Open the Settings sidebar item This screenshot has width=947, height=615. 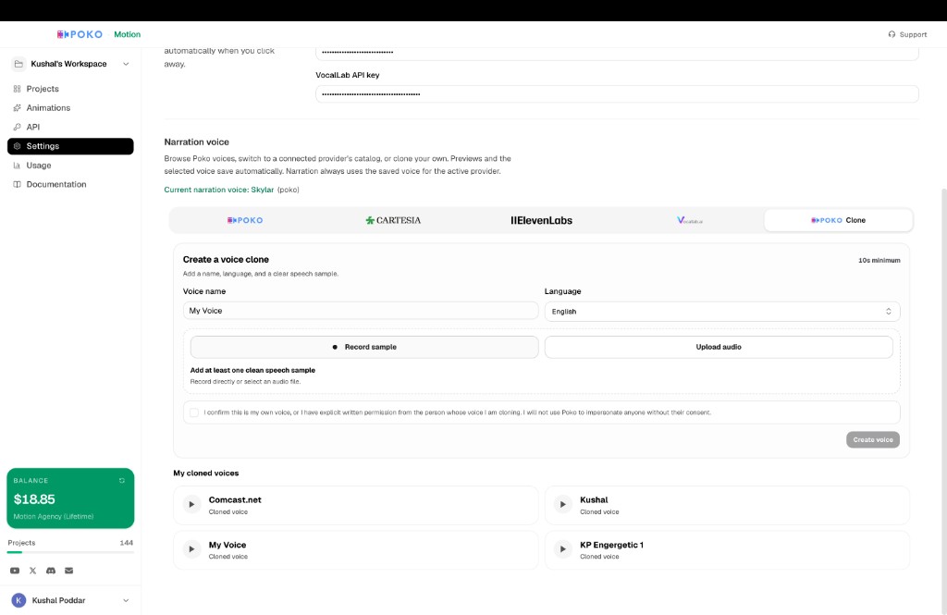point(70,146)
